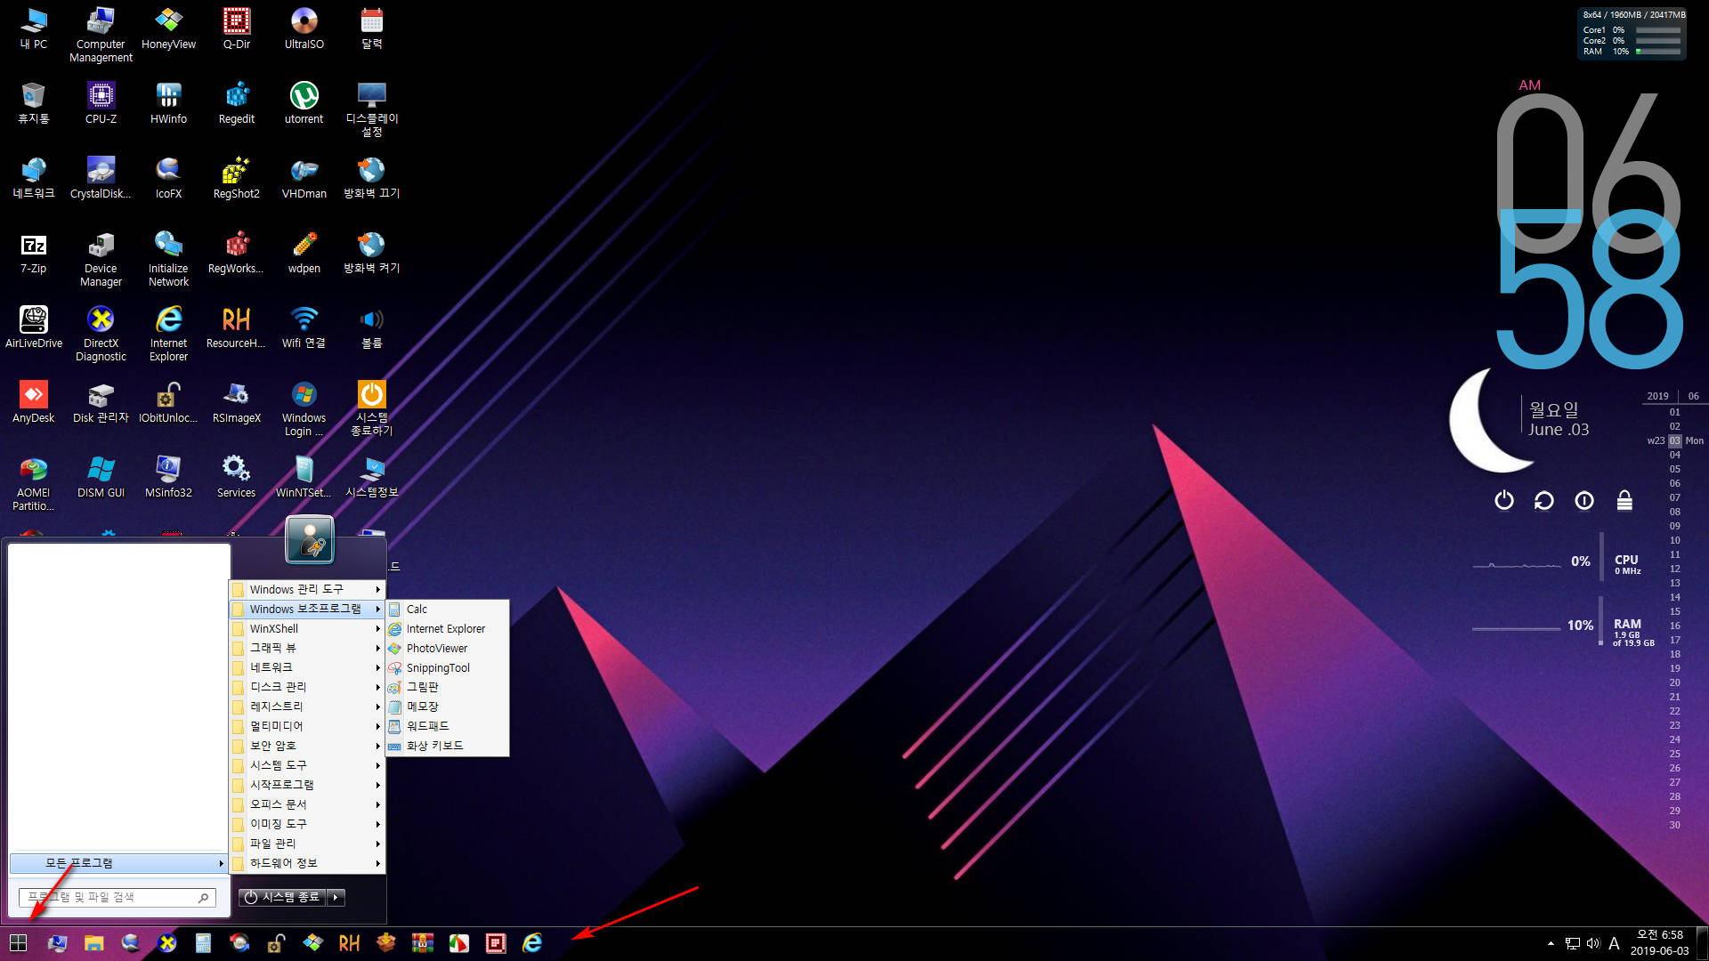
Task: Click the Start button on taskbar
Action: (x=18, y=943)
